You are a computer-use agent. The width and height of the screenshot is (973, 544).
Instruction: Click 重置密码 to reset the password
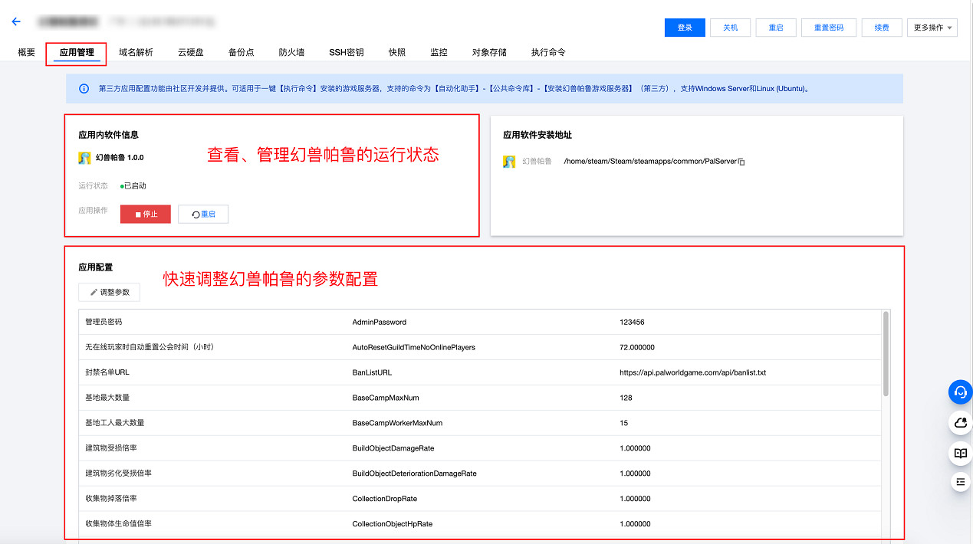tap(829, 27)
